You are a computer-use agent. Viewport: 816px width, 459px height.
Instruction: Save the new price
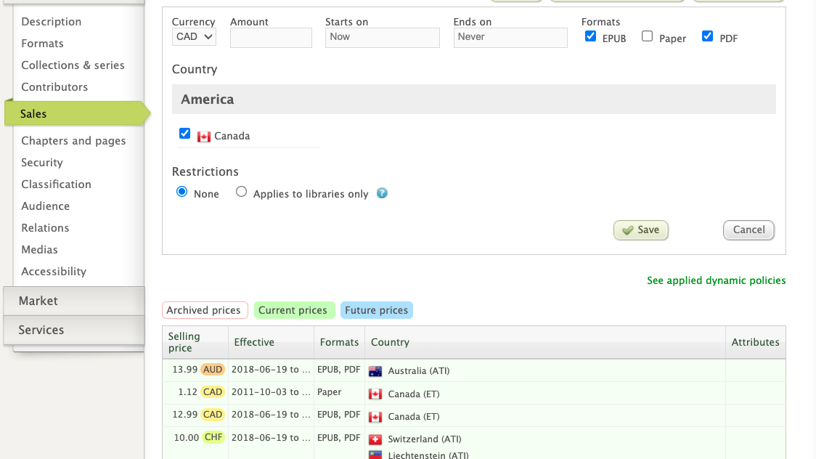point(640,230)
